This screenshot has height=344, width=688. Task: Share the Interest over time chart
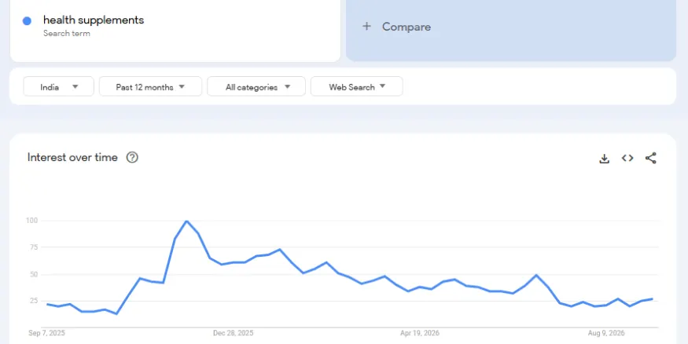point(651,158)
